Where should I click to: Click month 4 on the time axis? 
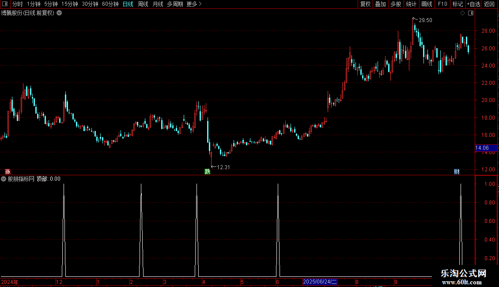(204, 282)
